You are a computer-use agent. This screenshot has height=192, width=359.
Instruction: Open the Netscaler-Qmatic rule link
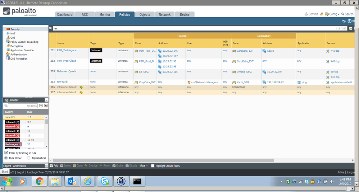click(x=67, y=71)
